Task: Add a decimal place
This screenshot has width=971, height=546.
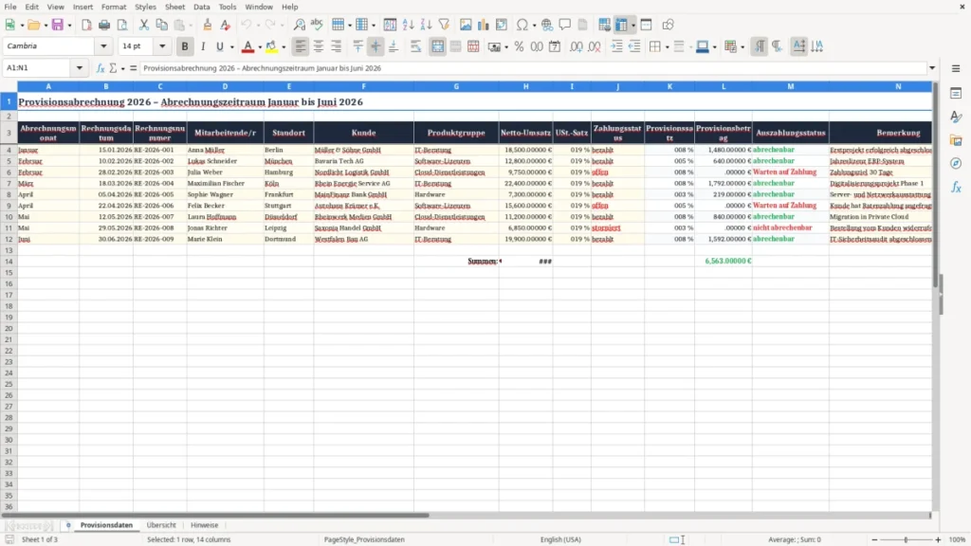Action: coord(577,46)
